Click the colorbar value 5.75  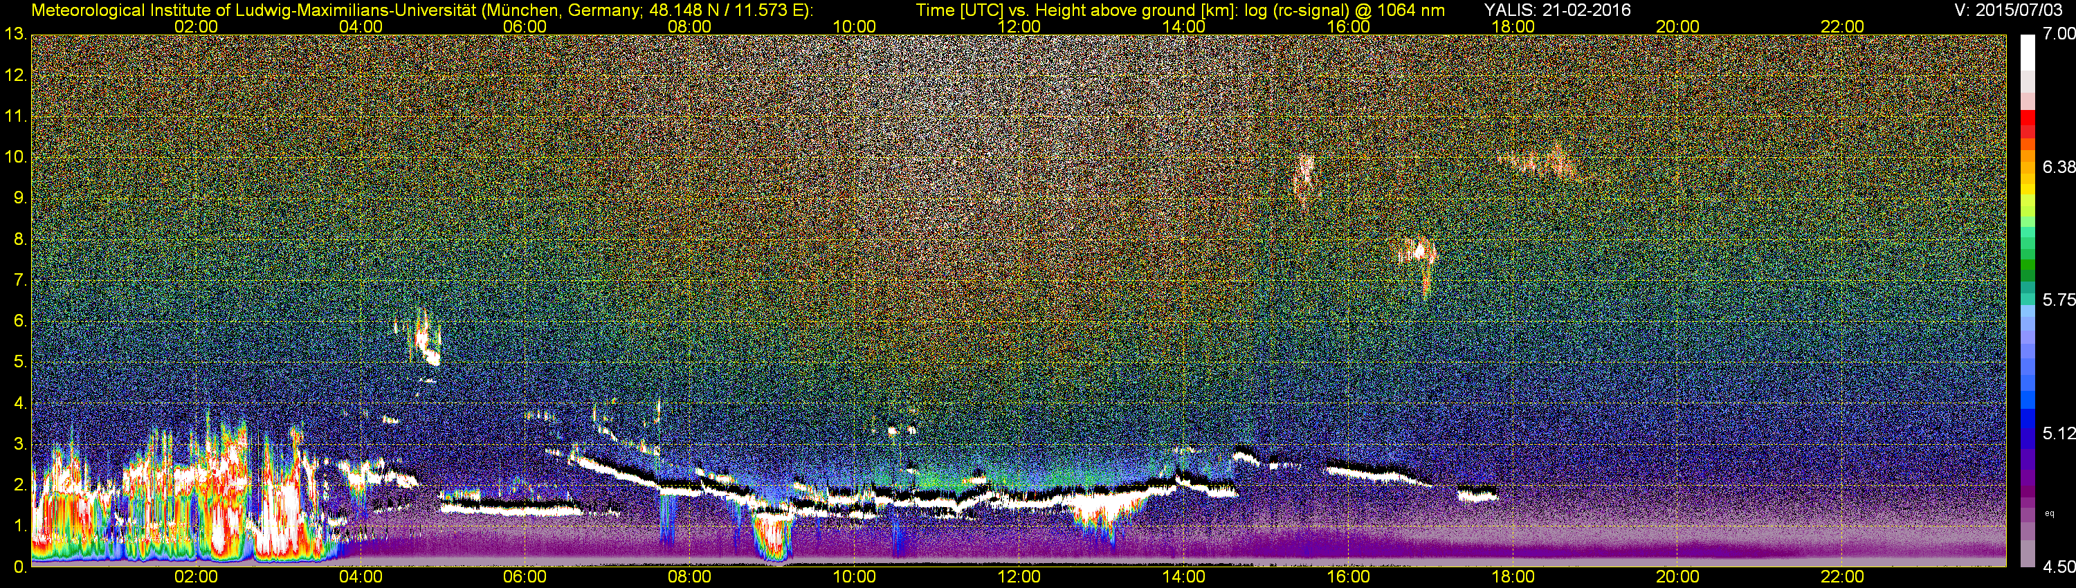coord(2059,300)
